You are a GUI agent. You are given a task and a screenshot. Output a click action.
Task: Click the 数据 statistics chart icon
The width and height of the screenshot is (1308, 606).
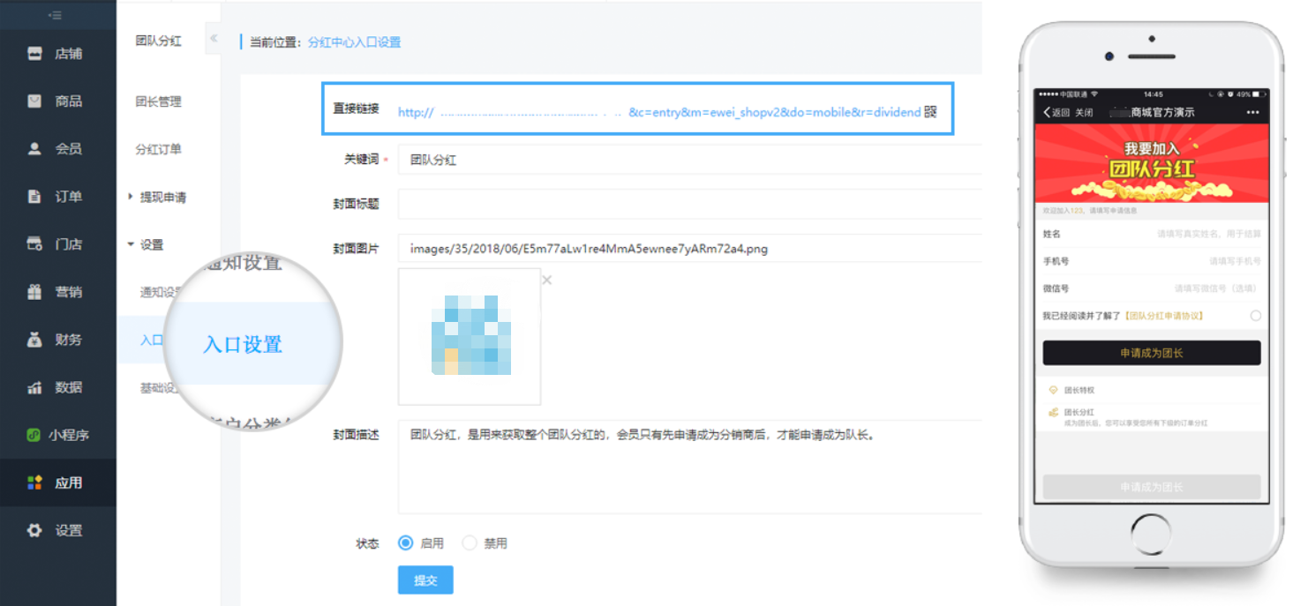[34, 386]
